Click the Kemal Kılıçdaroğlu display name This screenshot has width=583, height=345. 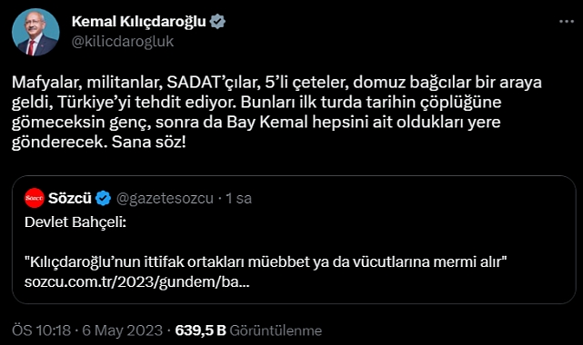click(138, 22)
